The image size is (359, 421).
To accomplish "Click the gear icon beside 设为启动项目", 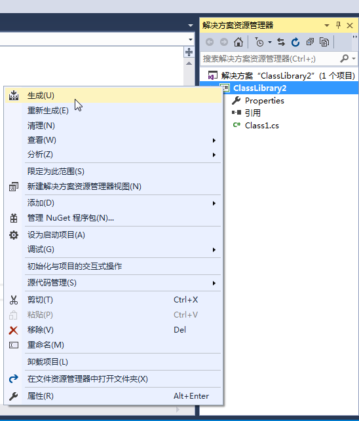I will click(14, 235).
